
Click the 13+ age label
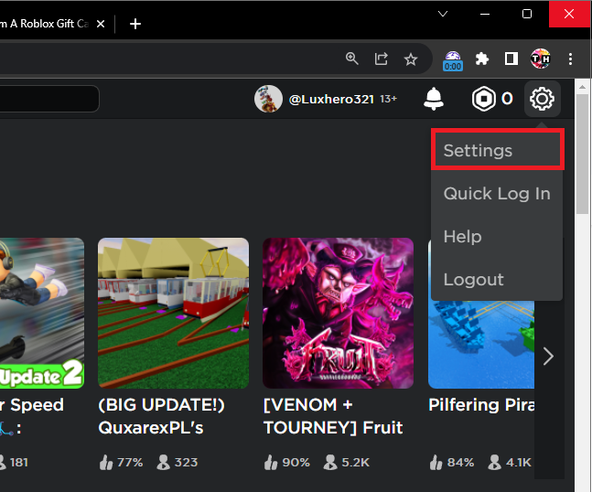388,99
